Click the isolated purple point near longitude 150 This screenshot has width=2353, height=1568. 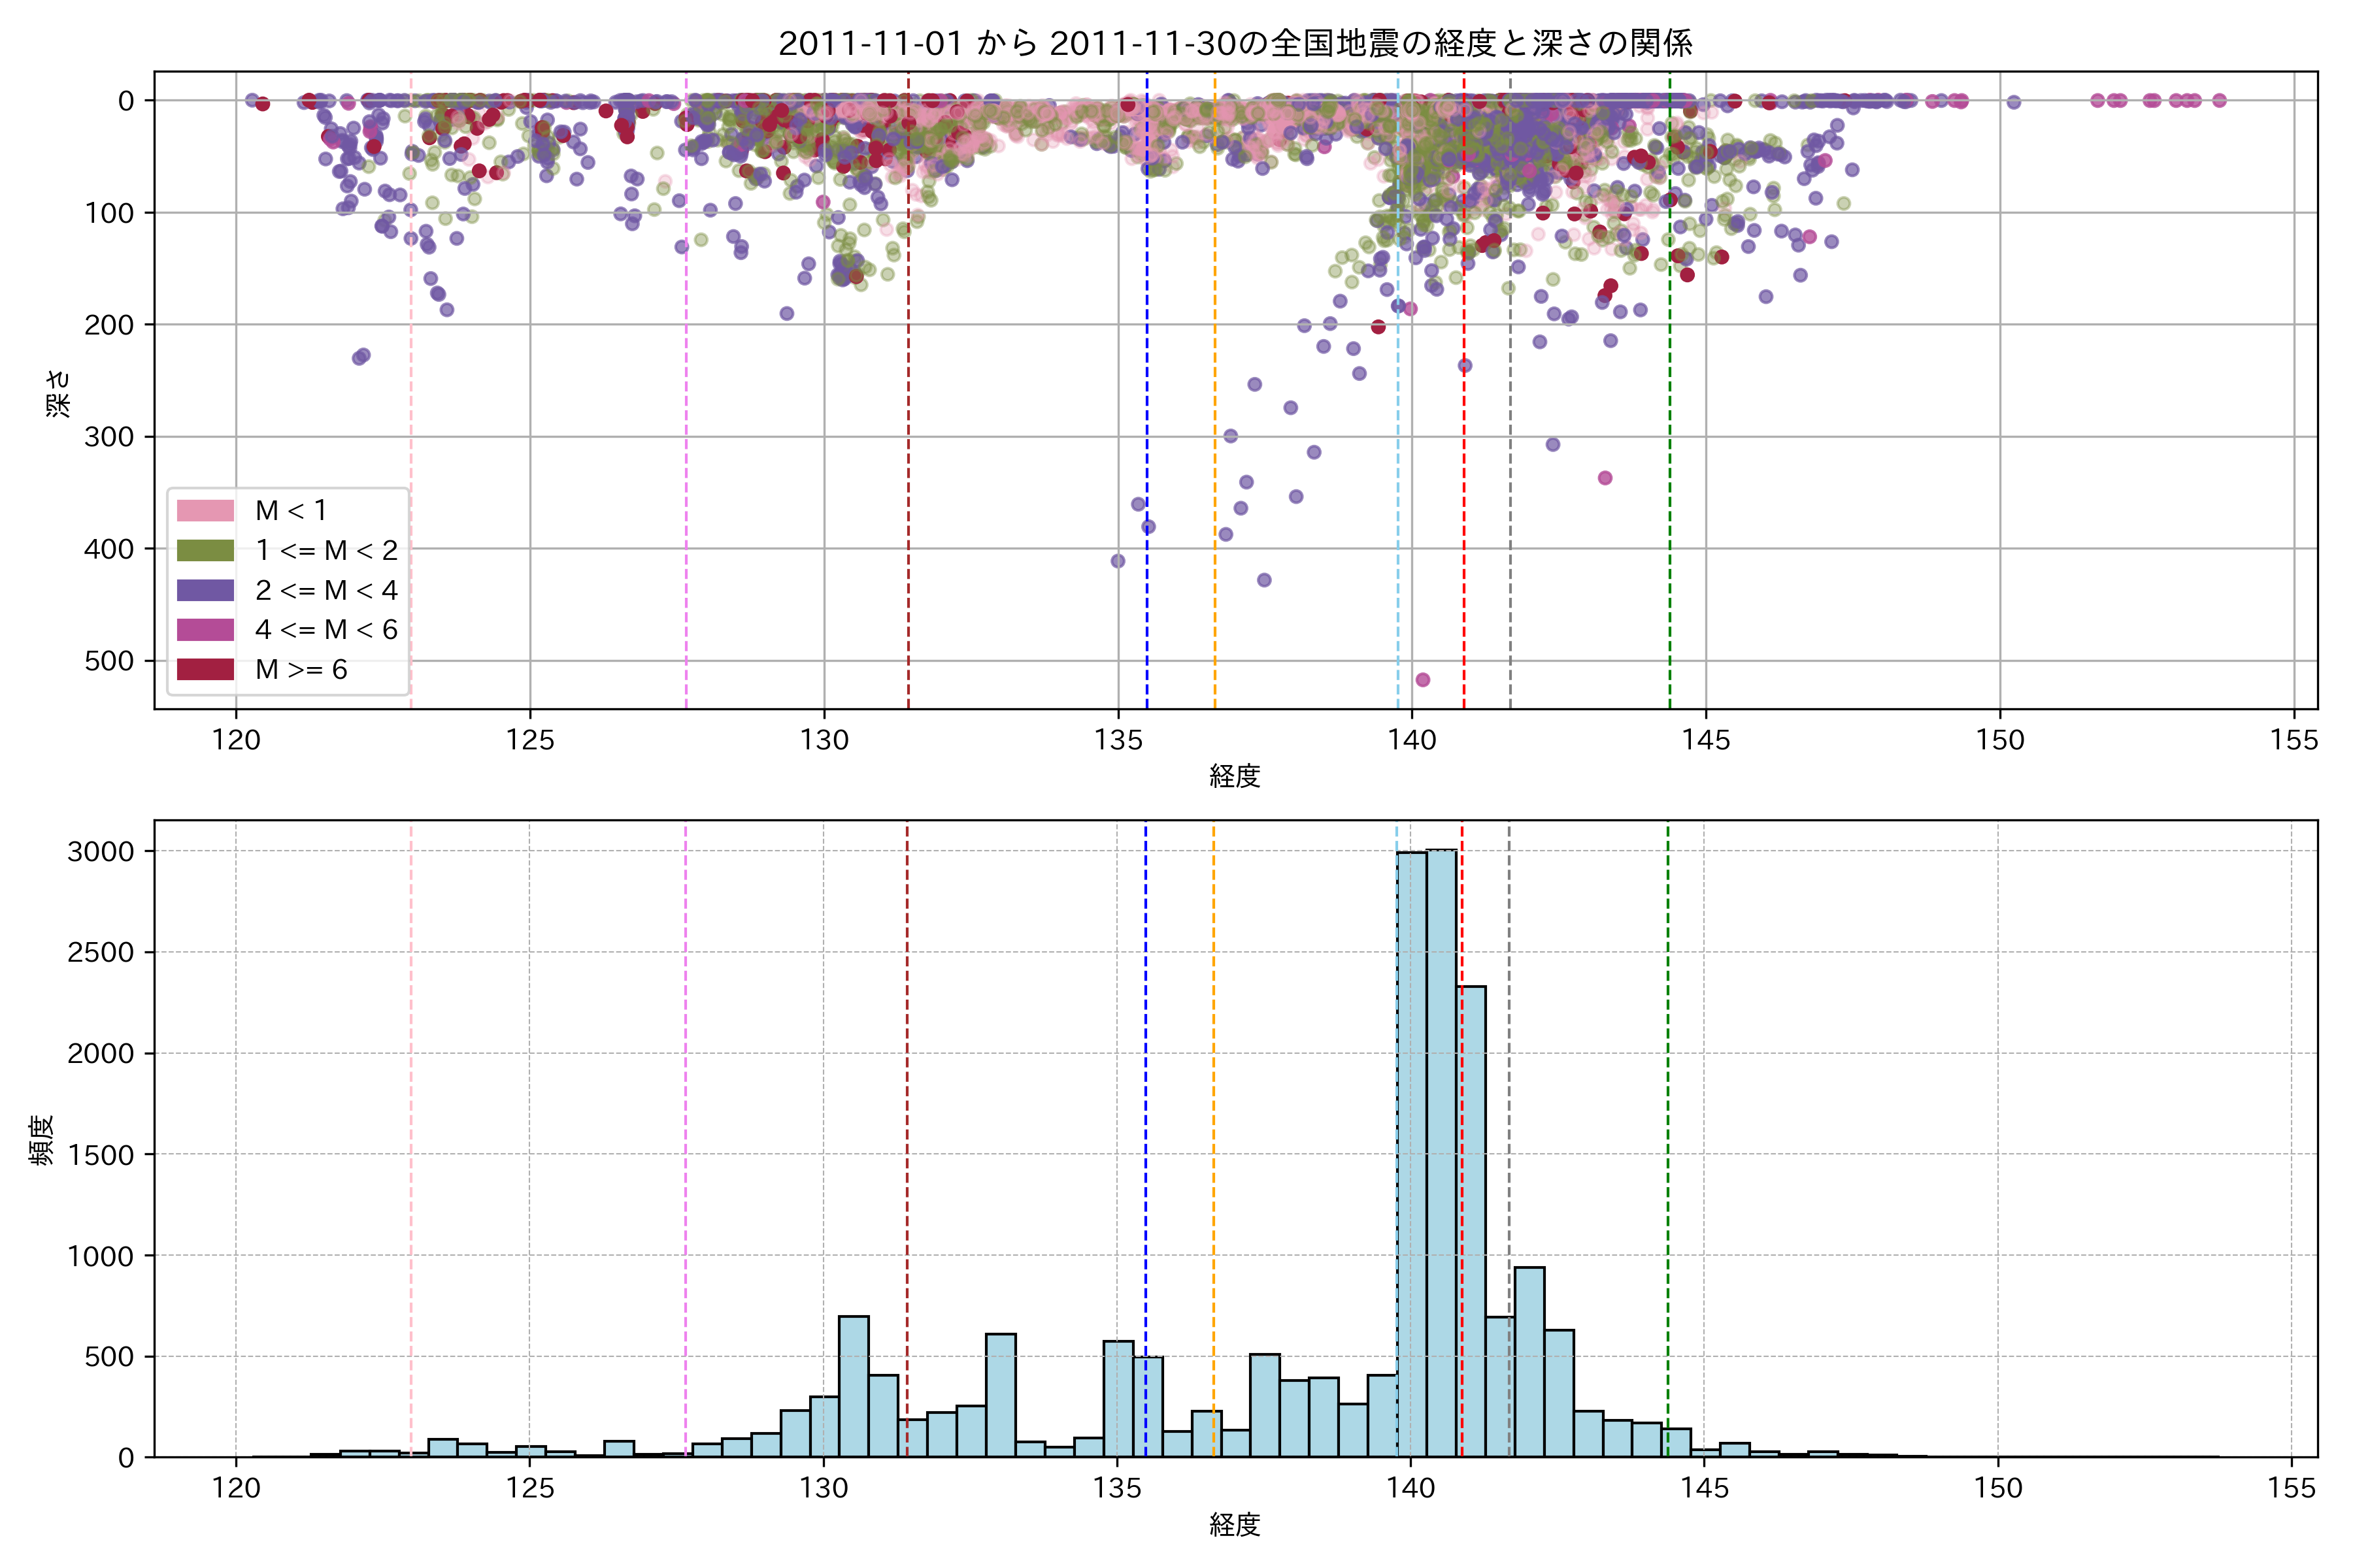[2014, 102]
